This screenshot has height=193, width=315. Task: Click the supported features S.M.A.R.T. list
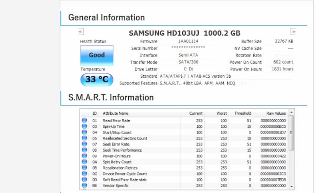pyautogui.click(x=198, y=83)
